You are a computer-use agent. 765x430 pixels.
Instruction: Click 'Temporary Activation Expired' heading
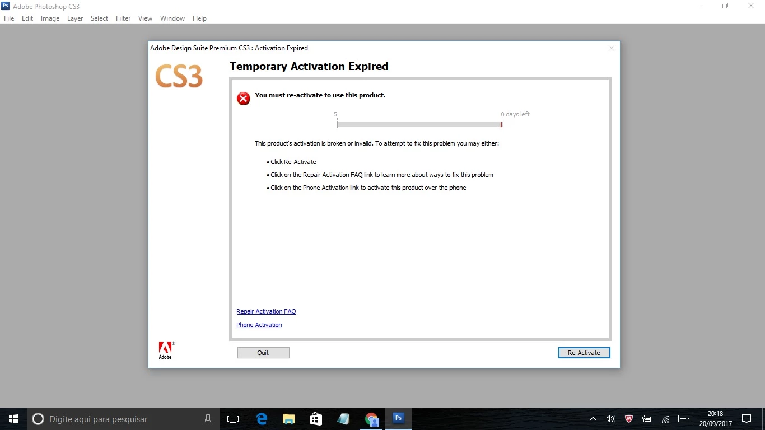[309, 66]
